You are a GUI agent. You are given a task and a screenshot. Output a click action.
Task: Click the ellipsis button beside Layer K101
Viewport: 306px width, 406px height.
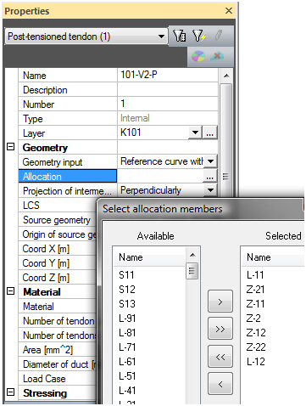209,133
